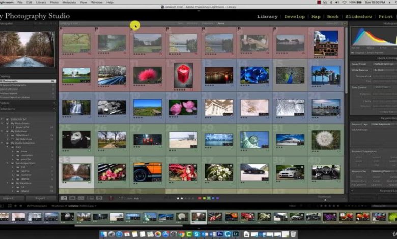Open Lightroom from the dock
This screenshot has width=397, height=239.
click(x=236, y=234)
